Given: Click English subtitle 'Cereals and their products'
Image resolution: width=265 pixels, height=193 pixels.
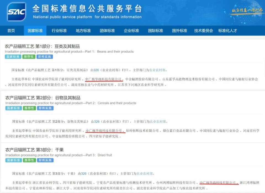Looking at the screenshot, I should [117, 103].
